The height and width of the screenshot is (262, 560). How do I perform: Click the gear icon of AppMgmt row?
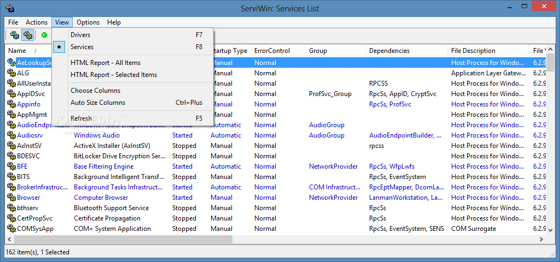click(x=12, y=115)
